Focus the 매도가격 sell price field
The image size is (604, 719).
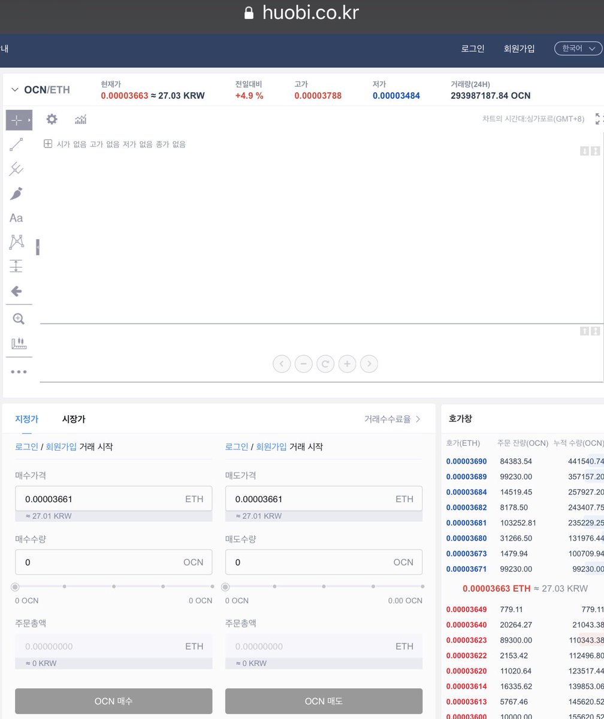point(324,499)
